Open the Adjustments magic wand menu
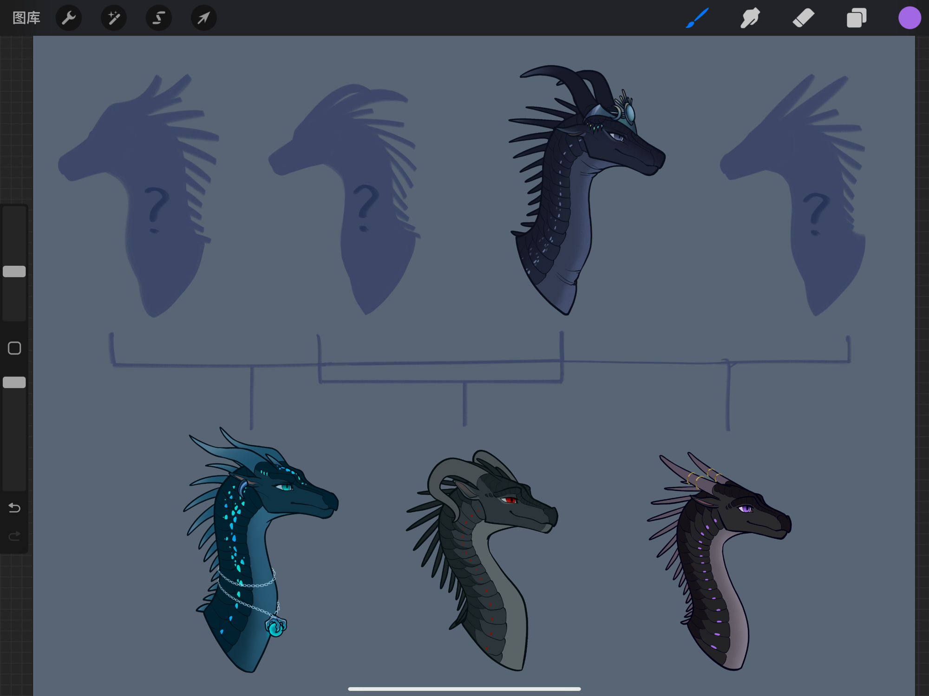This screenshot has width=929, height=696. (x=114, y=18)
